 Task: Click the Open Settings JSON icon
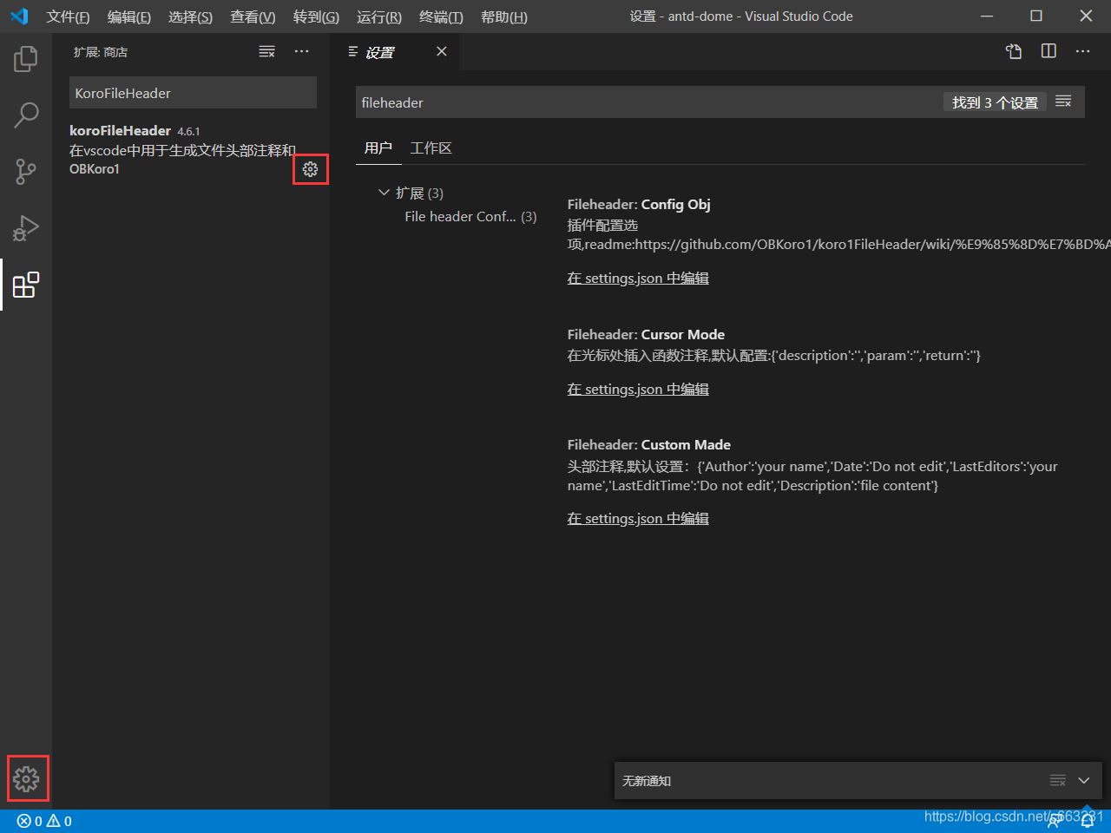pyautogui.click(x=1014, y=51)
